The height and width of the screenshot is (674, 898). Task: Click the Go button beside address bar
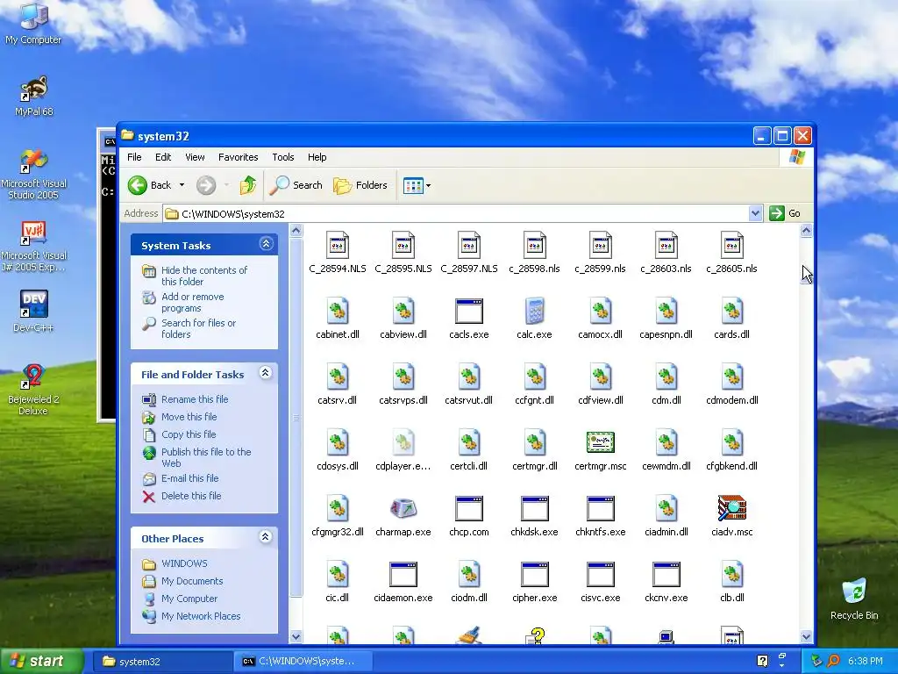[x=785, y=213]
